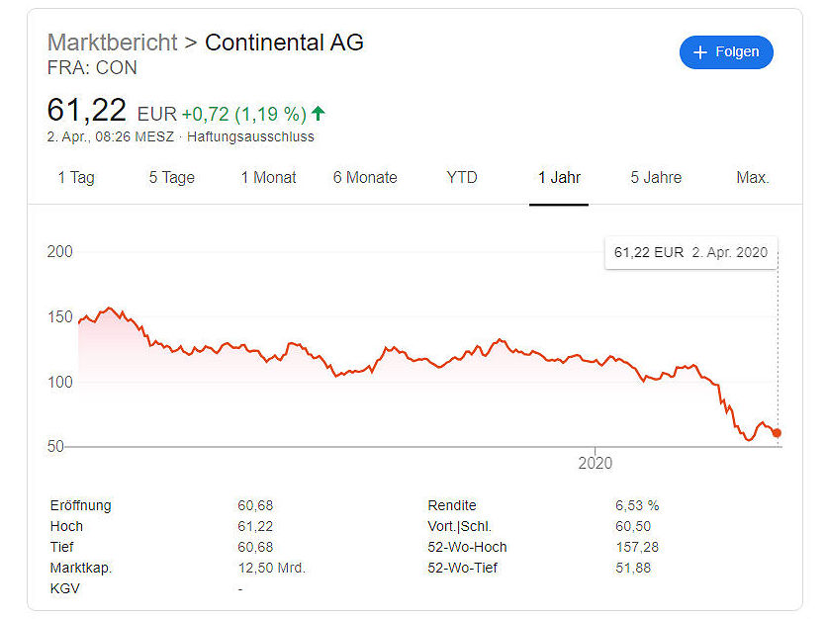Viewport: 826px width, 619px height.
Task: Select the 1 Tag time range
Action: pyautogui.click(x=76, y=177)
